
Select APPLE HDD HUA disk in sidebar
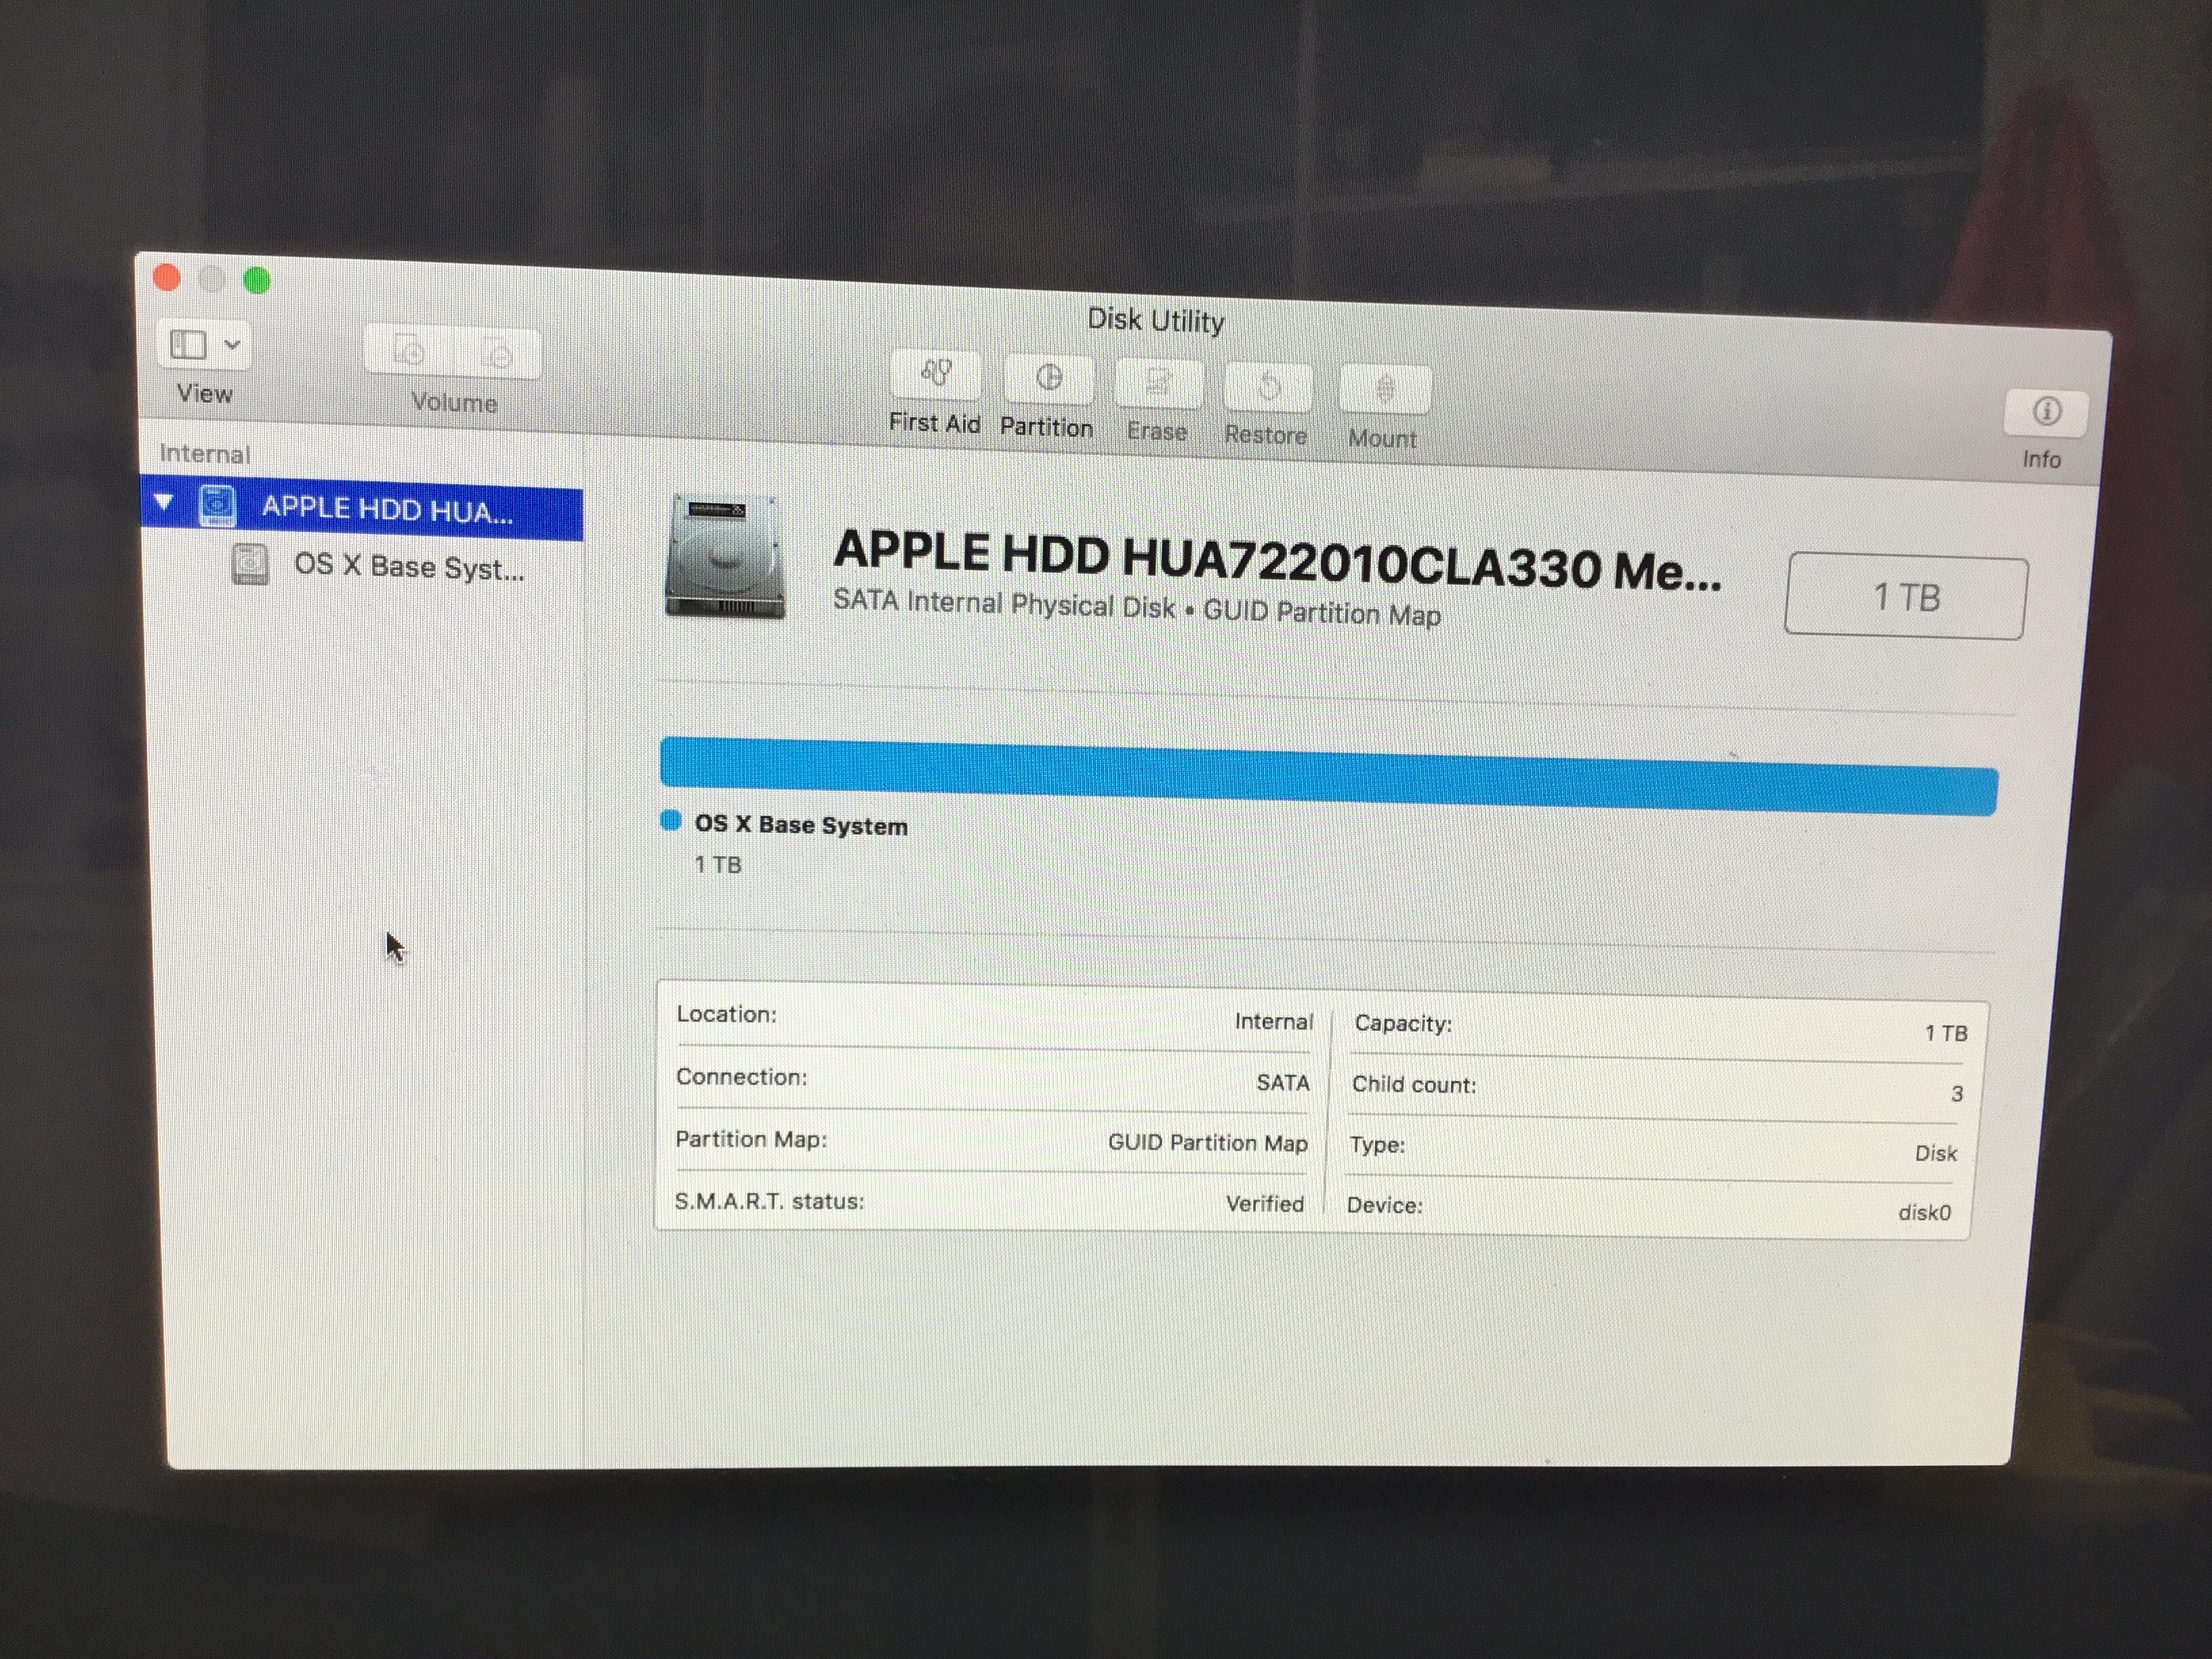click(387, 510)
